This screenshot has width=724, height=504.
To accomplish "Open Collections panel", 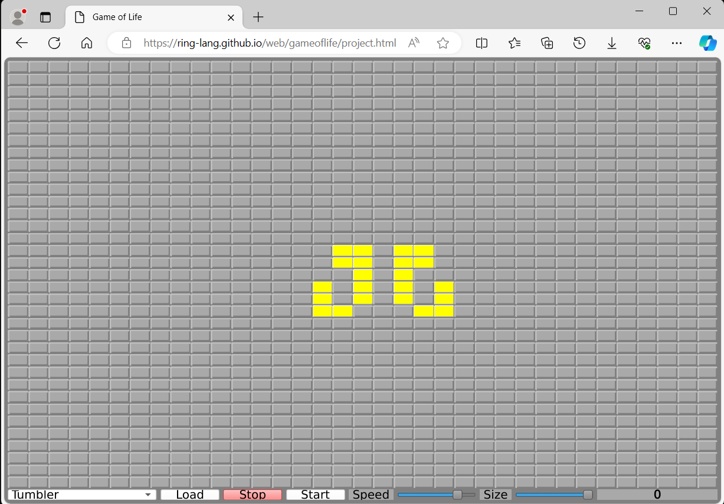I will click(547, 43).
